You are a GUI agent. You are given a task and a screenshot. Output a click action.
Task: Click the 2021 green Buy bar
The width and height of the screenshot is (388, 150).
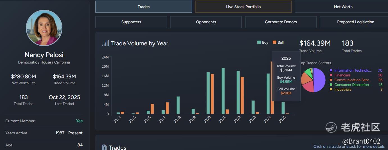(x=223, y=91)
